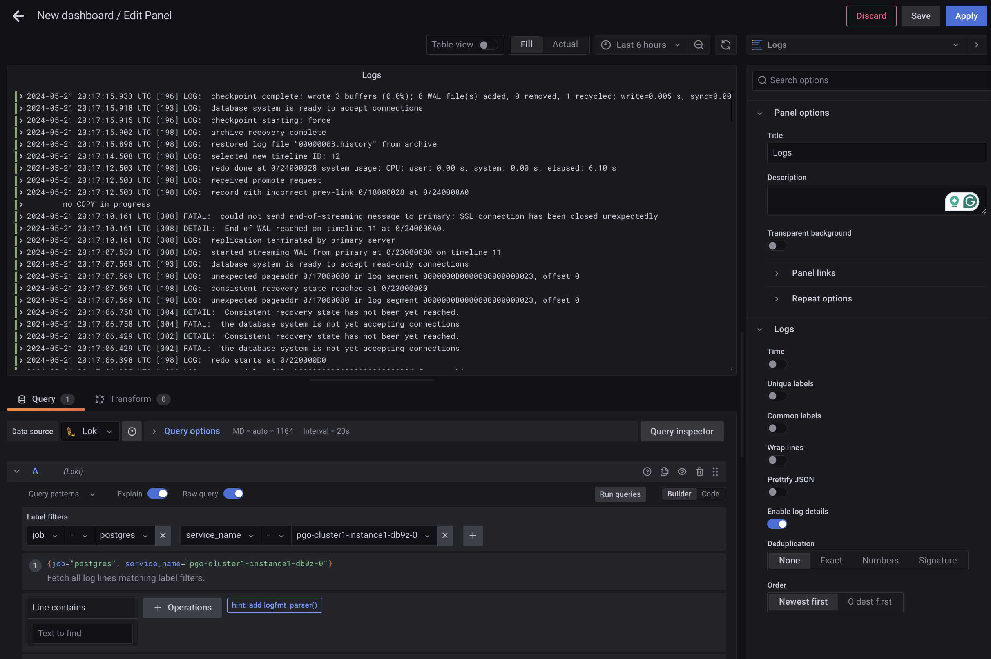Add a new label filter with plus icon
The image size is (991, 659).
pos(473,536)
